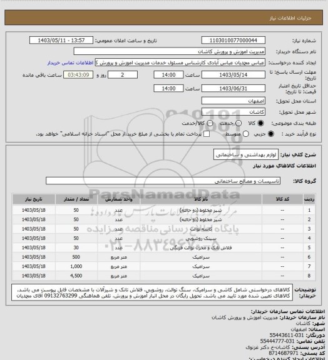The height and width of the screenshot is (360, 328).
Task: Click the کد کالا column header
Action: (282, 199)
